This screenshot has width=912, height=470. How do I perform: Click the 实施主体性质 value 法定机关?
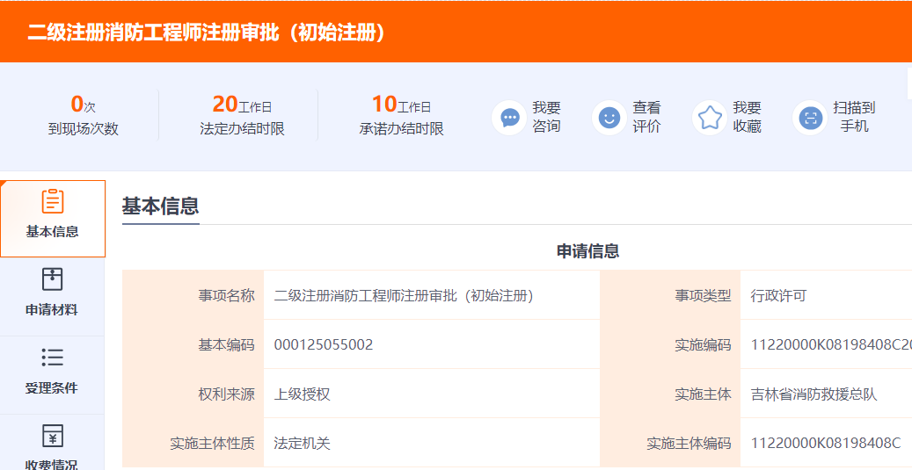coord(302,443)
